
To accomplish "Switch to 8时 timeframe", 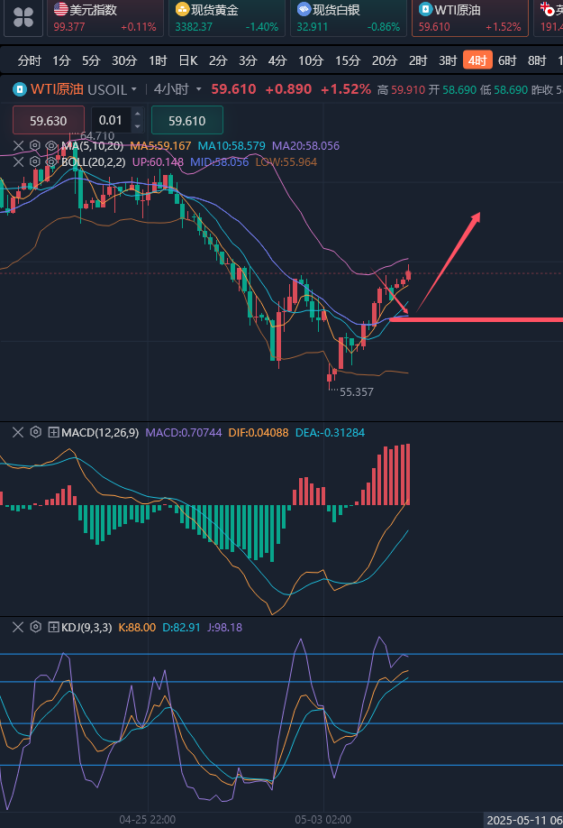I will click(x=537, y=60).
